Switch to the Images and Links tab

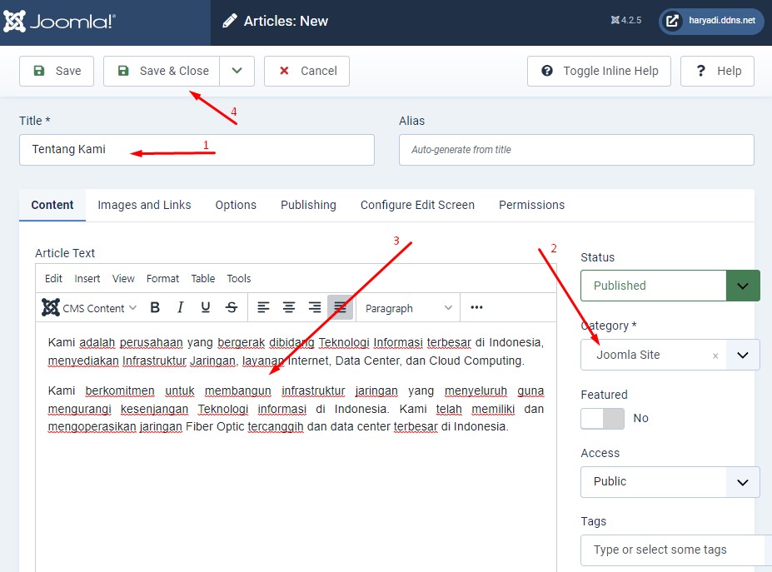144,205
